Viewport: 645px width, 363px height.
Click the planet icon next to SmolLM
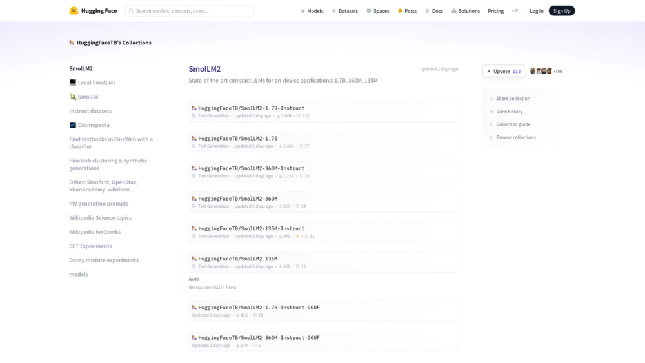[x=73, y=97]
